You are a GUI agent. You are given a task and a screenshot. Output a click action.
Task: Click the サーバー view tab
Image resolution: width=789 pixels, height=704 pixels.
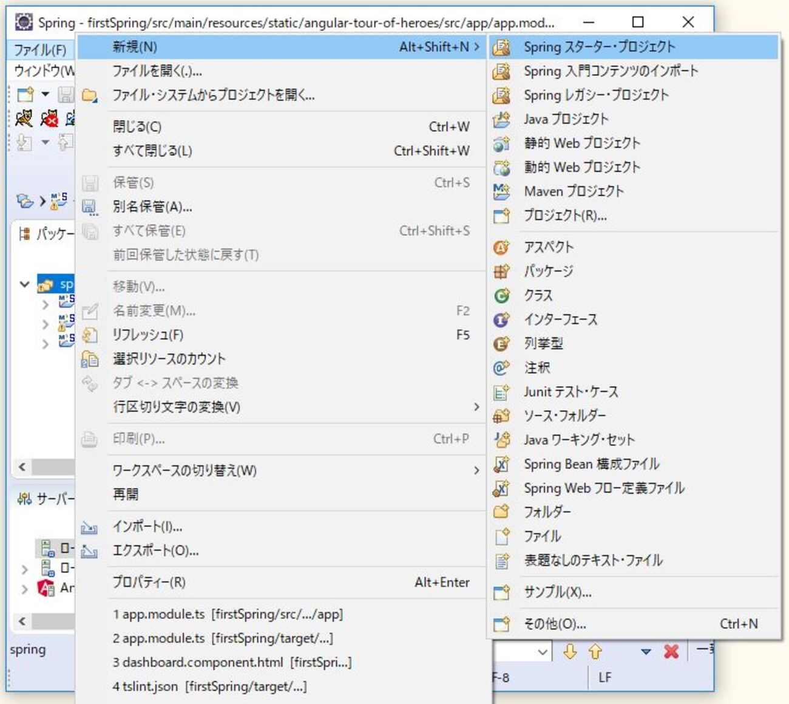[x=46, y=499]
